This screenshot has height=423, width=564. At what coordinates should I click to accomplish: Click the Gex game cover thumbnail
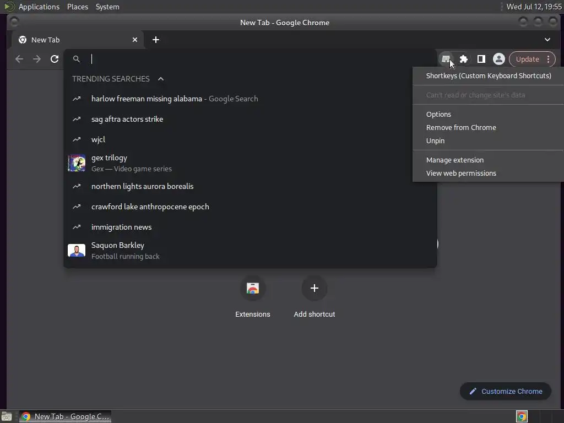pos(77,163)
